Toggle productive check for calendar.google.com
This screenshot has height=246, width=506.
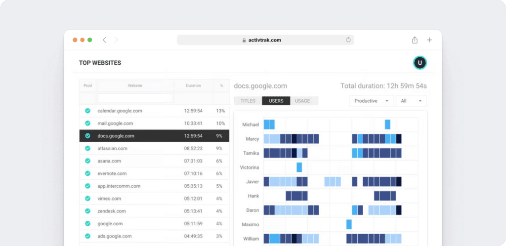tap(87, 111)
